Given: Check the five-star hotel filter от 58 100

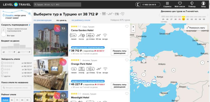Looking at the screenshot, I should [x=2, y=63].
